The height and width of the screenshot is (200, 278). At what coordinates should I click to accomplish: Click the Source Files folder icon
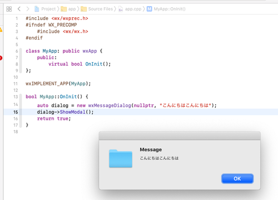(x=83, y=9)
